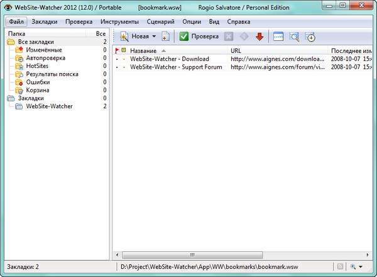Image resolution: width=377 pixels, height=277 pixels.
Task: Click the browser window toolbar icon
Action: [278, 37]
